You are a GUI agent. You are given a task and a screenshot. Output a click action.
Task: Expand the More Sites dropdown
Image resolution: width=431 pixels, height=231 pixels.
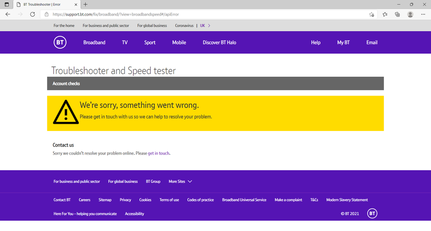180,181
